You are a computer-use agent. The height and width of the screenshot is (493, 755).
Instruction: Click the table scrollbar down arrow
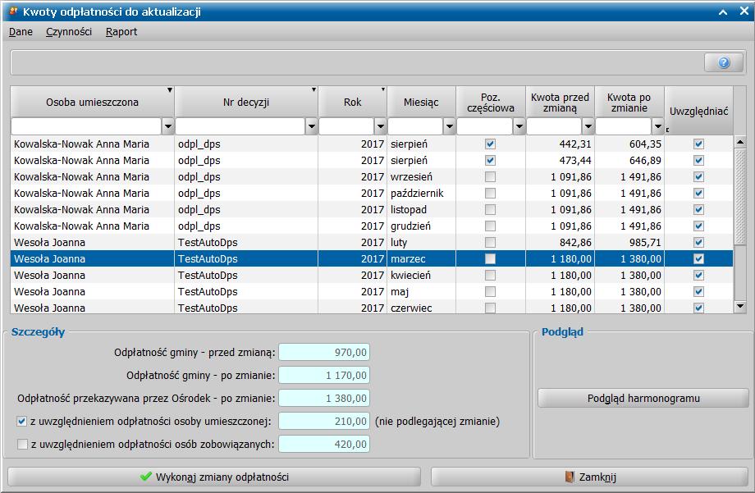(740, 306)
